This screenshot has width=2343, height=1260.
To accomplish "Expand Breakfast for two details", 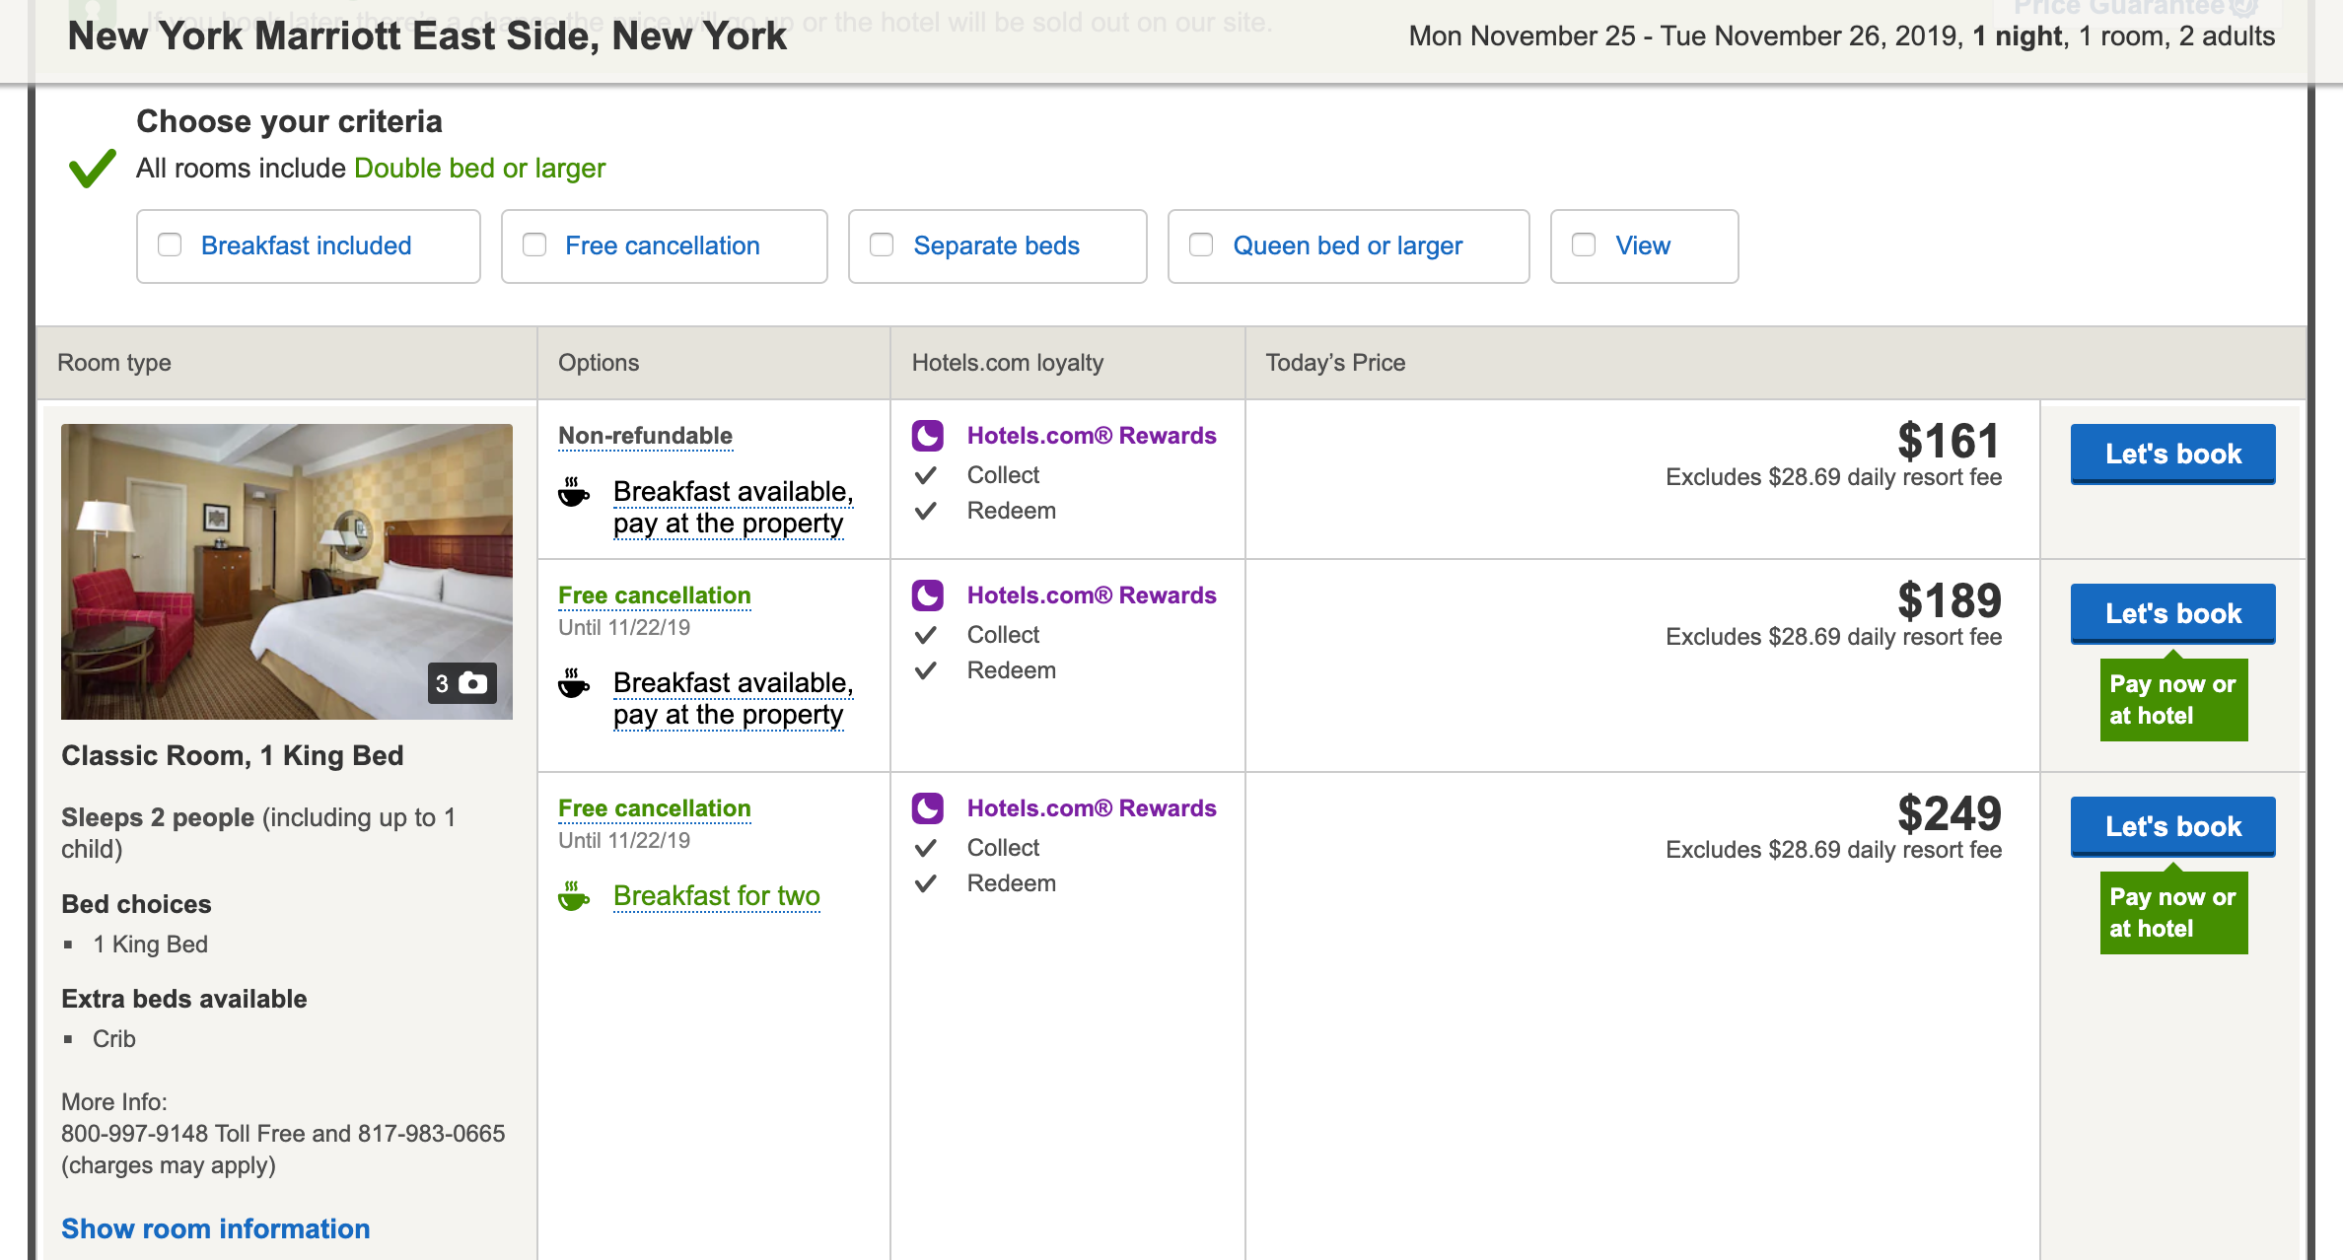I will click(x=716, y=896).
